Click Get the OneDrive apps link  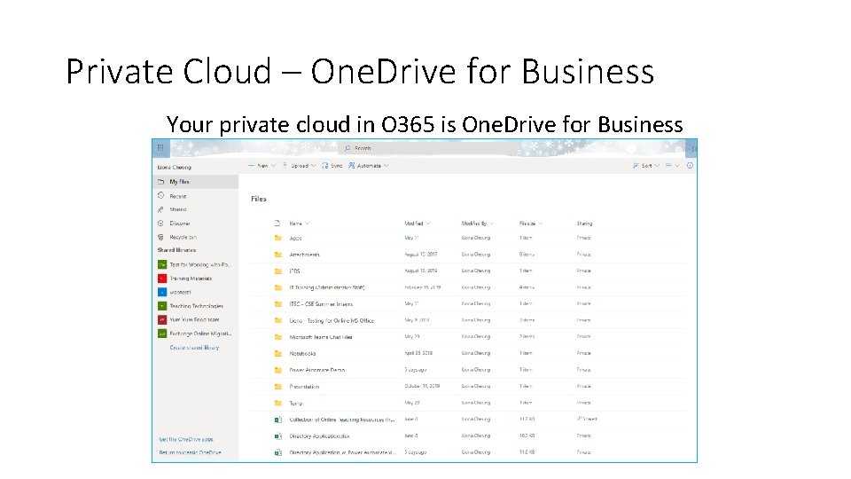186,439
